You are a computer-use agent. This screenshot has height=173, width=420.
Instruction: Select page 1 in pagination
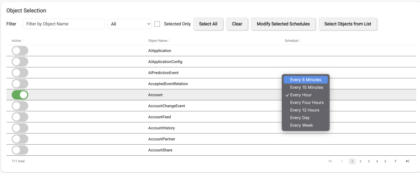point(352,161)
